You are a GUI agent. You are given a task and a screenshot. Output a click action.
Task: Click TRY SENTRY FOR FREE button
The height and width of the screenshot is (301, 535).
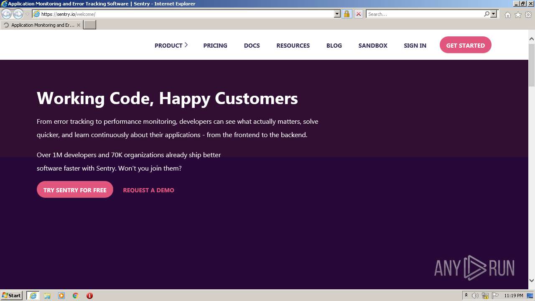click(75, 190)
